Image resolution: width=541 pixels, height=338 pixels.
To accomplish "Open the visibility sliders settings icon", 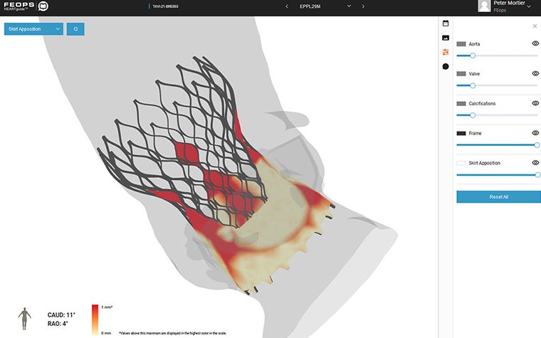I will [446, 52].
